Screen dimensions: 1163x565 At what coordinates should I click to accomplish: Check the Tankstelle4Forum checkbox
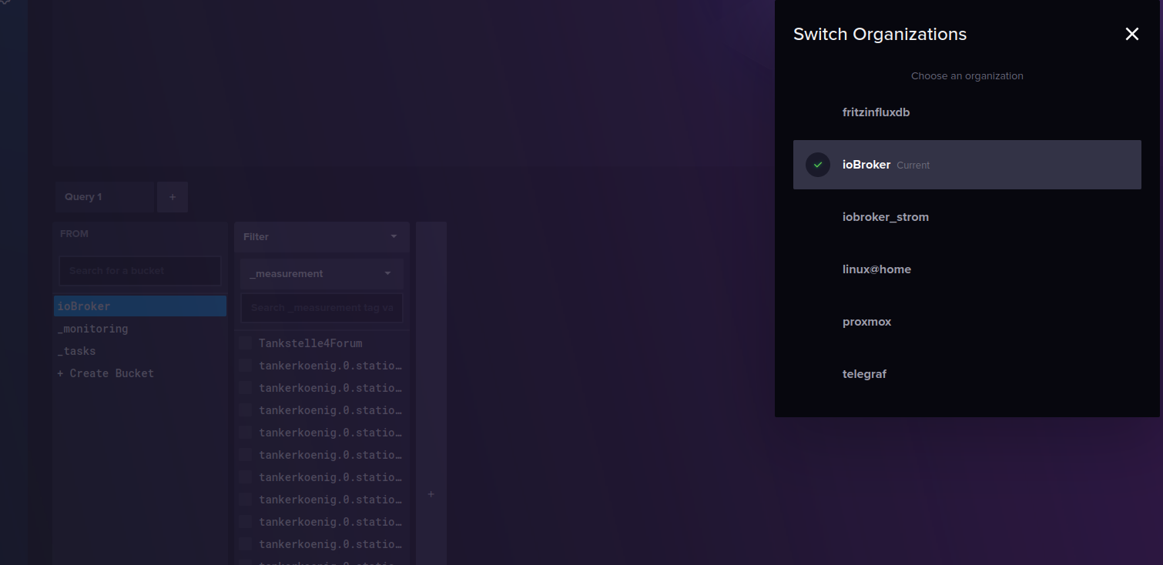click(245, 343)
